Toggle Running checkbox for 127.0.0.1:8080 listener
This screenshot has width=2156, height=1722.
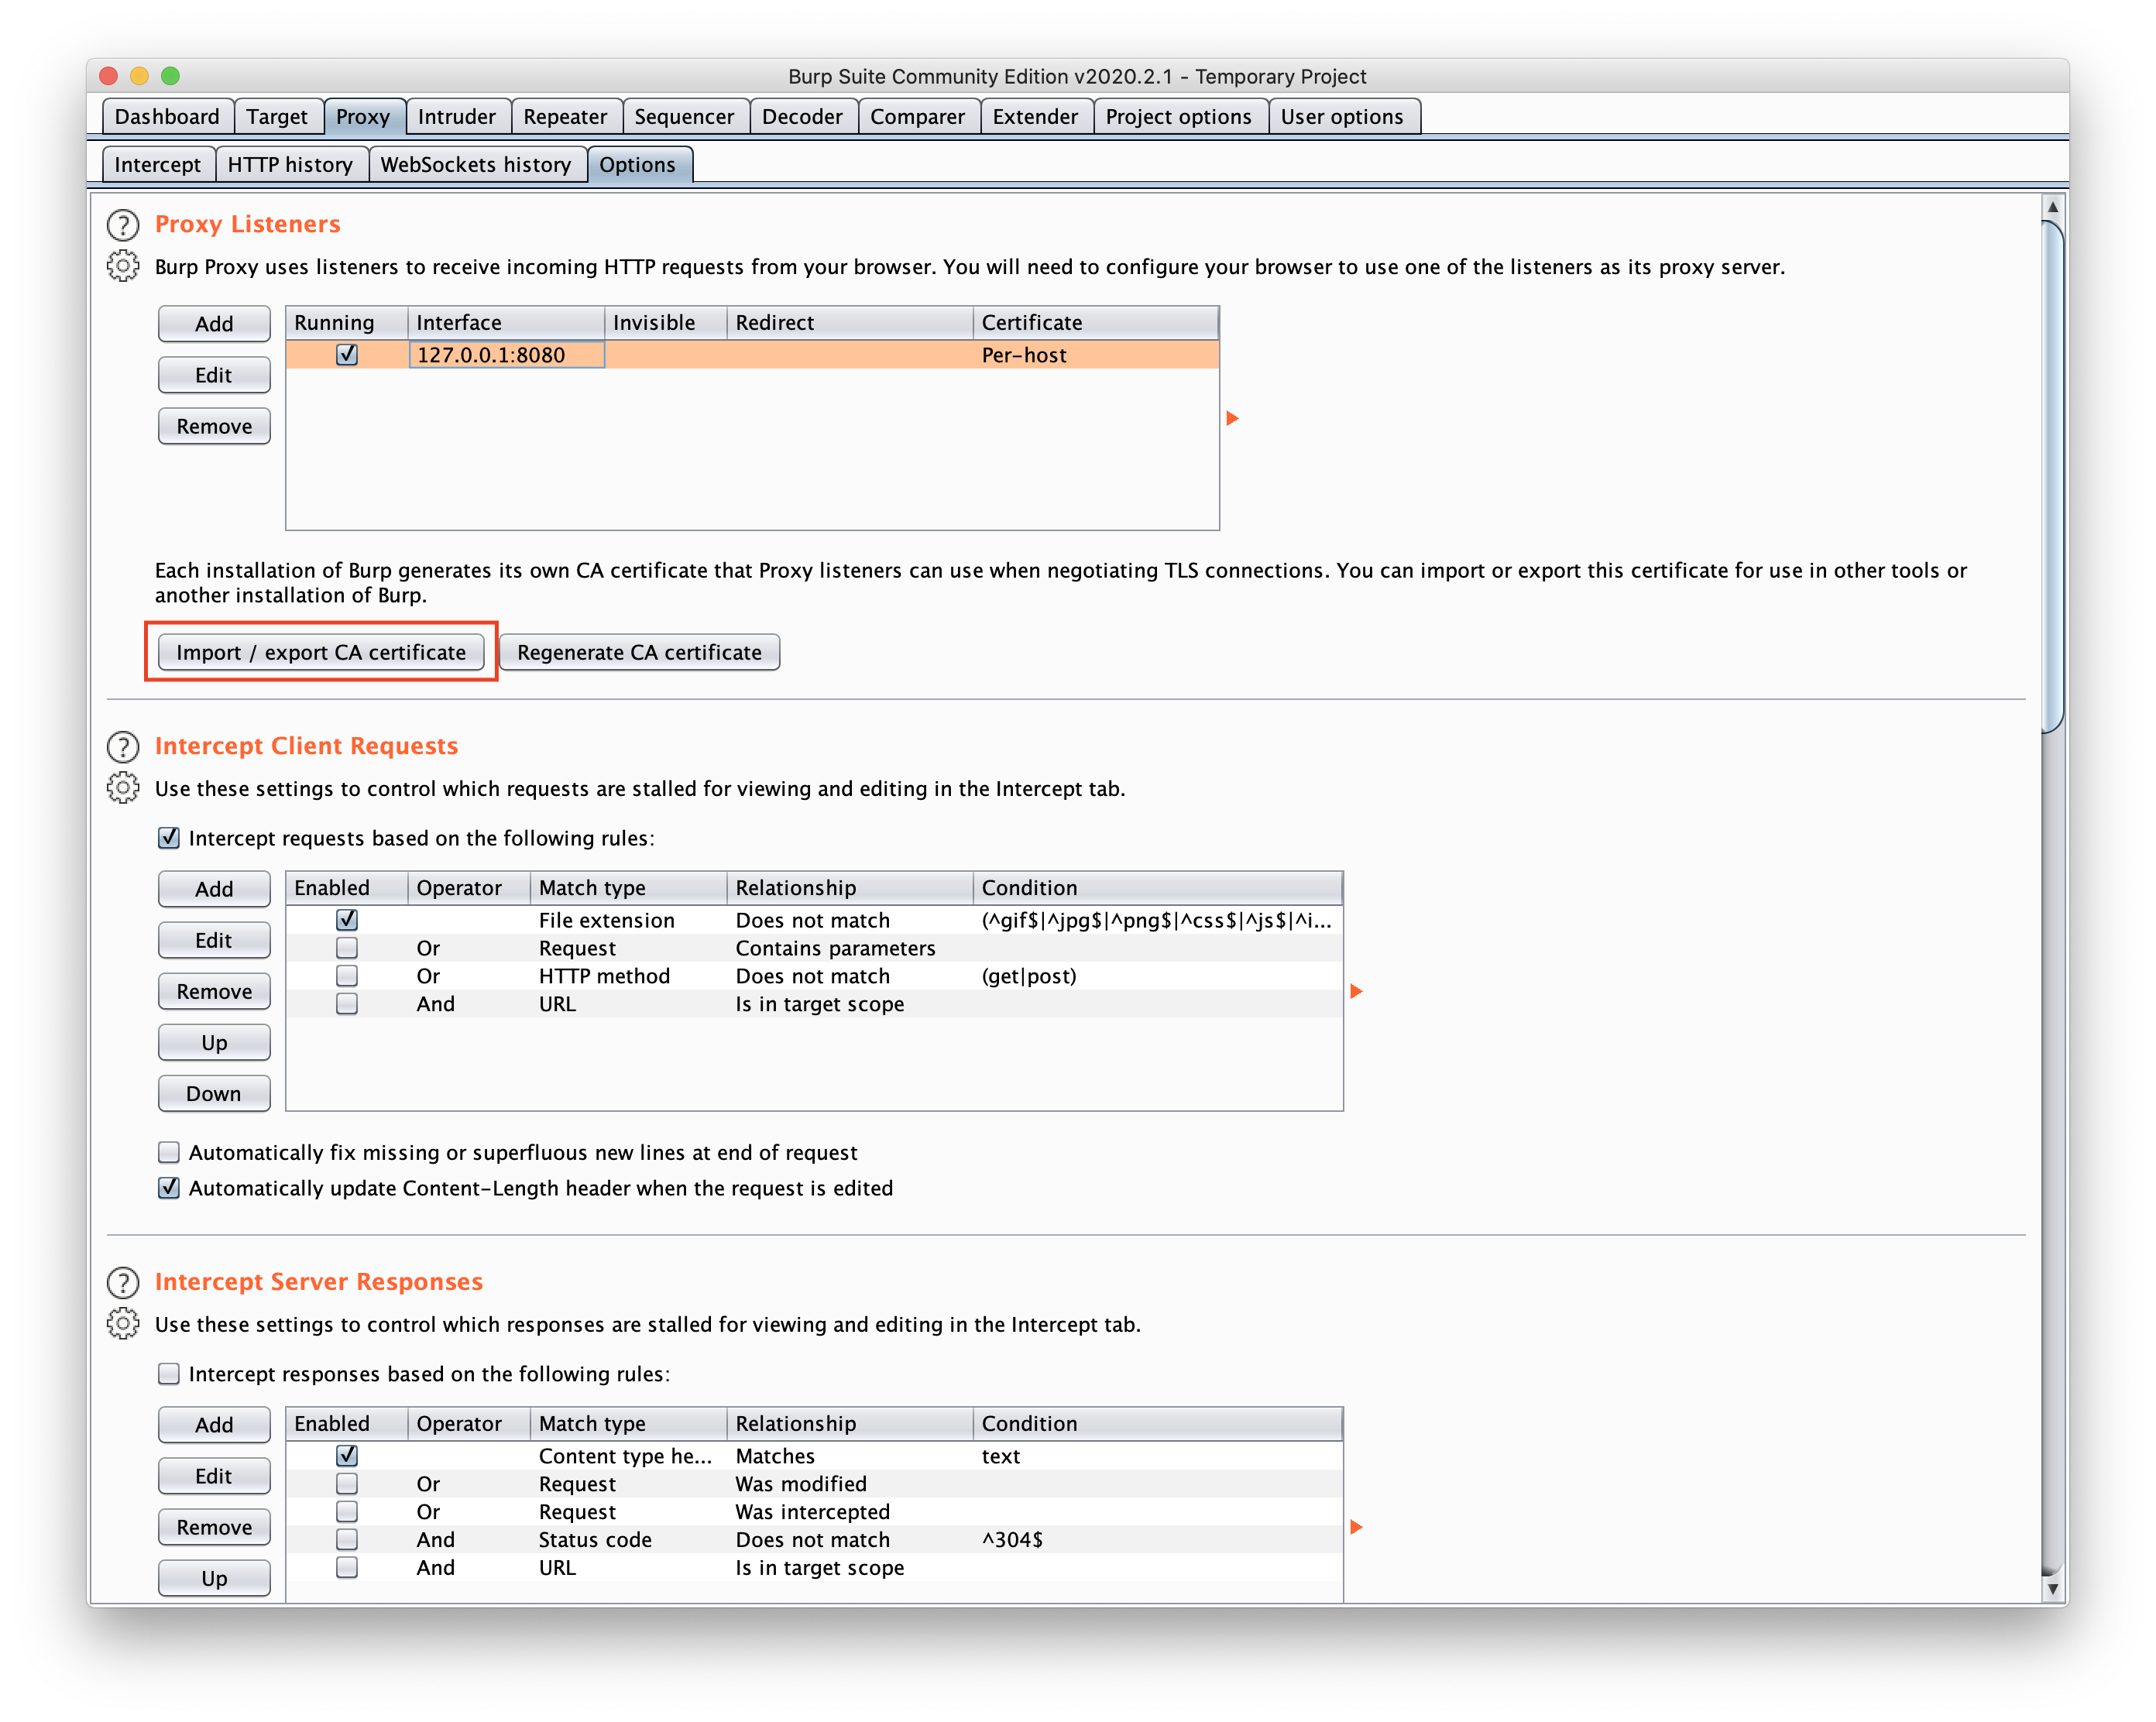(x=347, y=354)
